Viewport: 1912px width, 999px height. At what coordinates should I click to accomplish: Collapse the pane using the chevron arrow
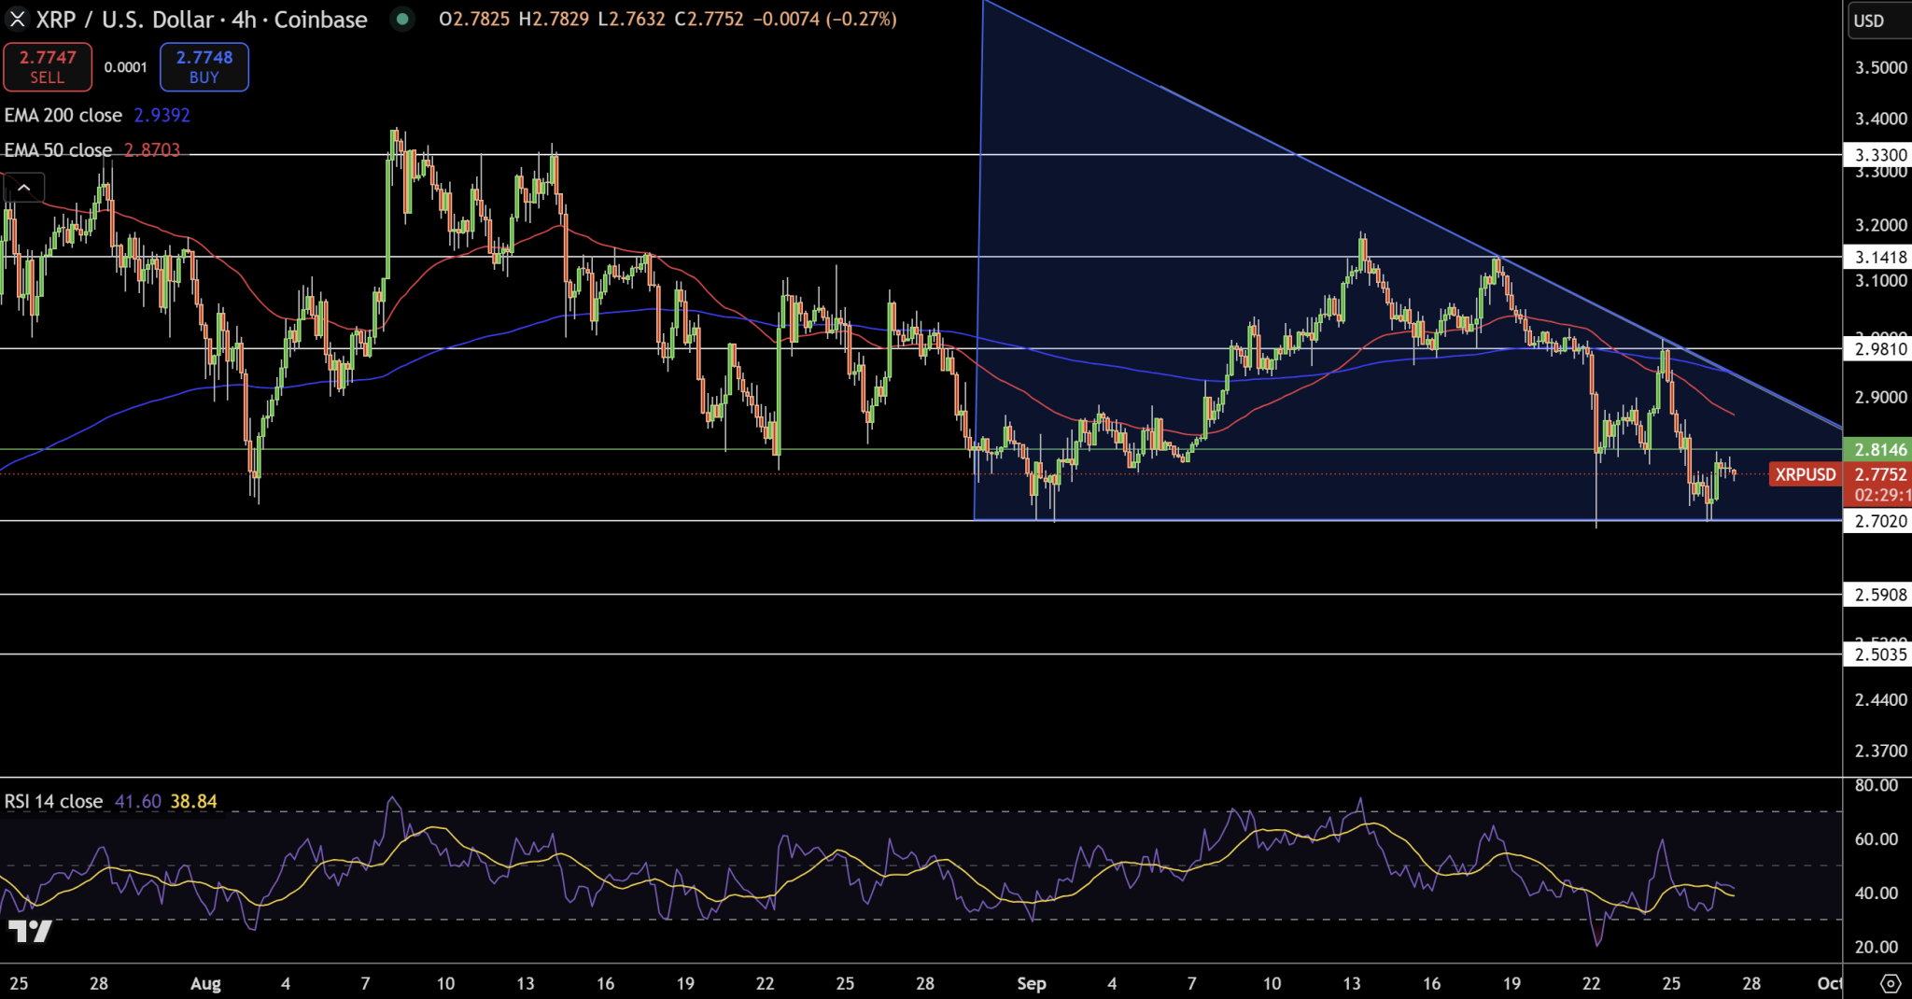25,187
